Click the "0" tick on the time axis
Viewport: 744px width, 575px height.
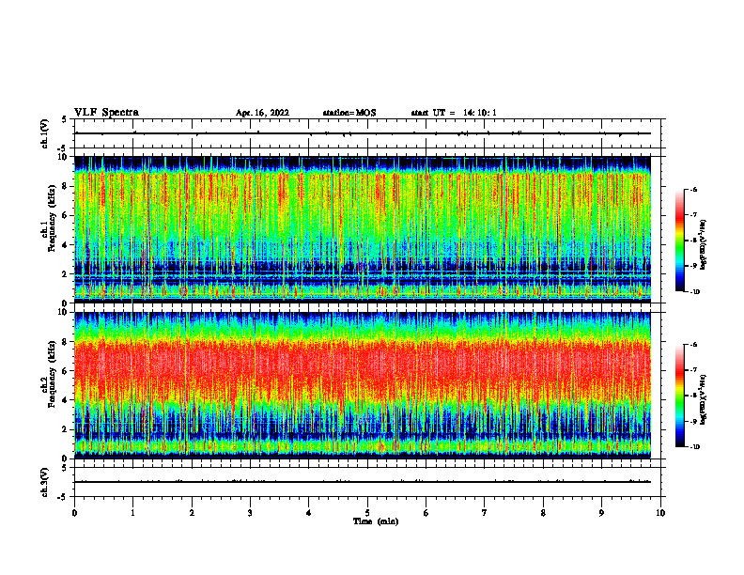point(74,513)
